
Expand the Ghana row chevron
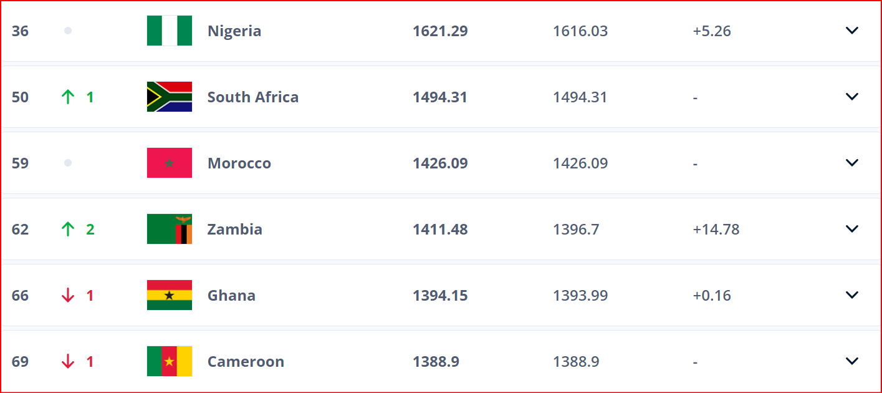(x=852, y=295)
